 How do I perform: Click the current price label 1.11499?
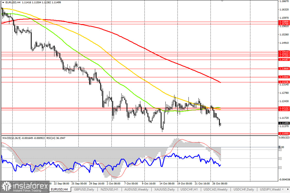click(x=284, y=123)
